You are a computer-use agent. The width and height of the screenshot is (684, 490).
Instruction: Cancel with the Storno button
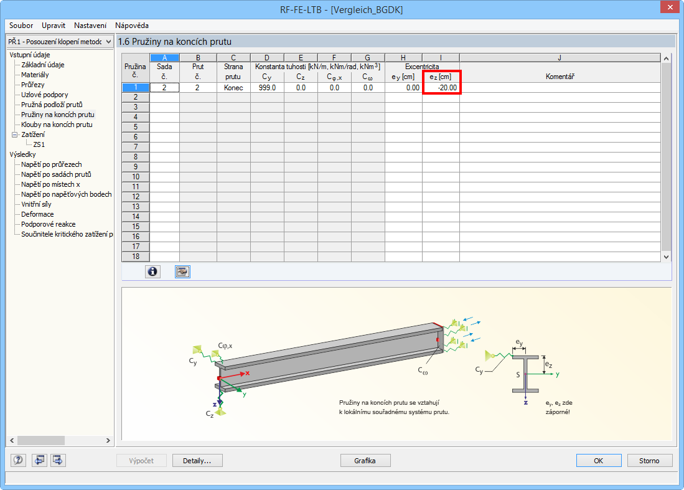[649, 461]
